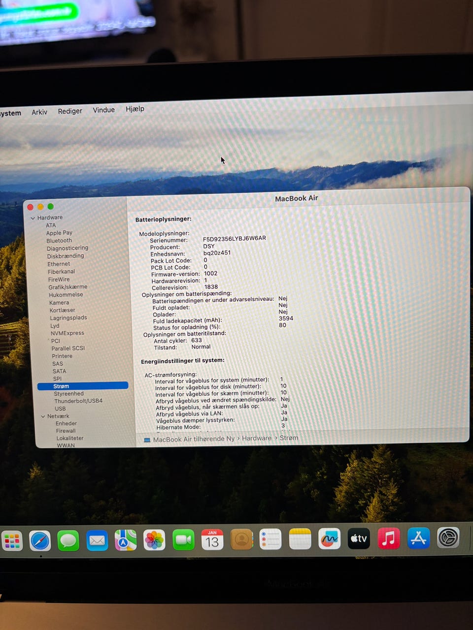The width and height of the screenshot is (473, 630).
Task: Open Messages app in the Dock
Action: click(x=68, y=541)
